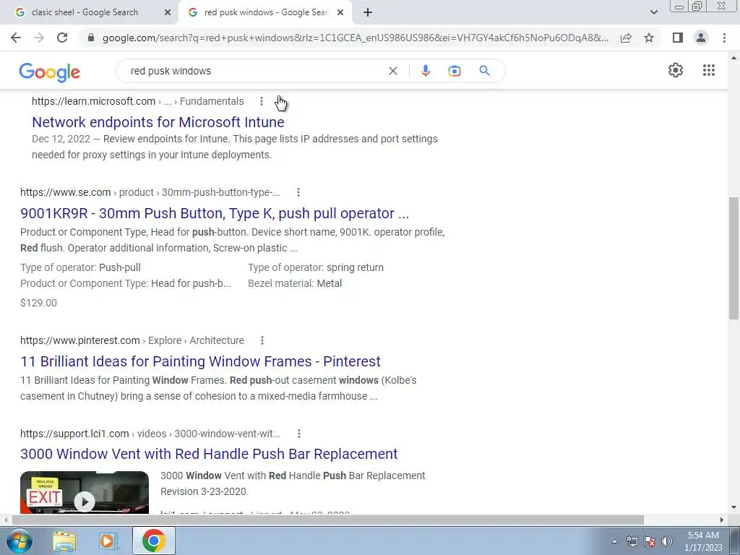
Task: Play the EXIT window vent video thumbnail
Action: click(x=85, y=492)
